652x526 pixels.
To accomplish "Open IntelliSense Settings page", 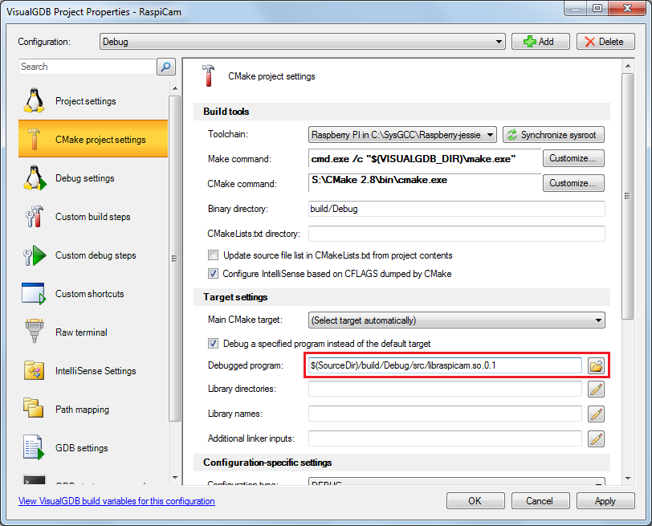I will coord(93,370).
